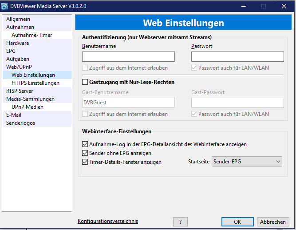Click the Benutzername input field
This screenshot has width=296, height=230.
click(x=128, y=57)
